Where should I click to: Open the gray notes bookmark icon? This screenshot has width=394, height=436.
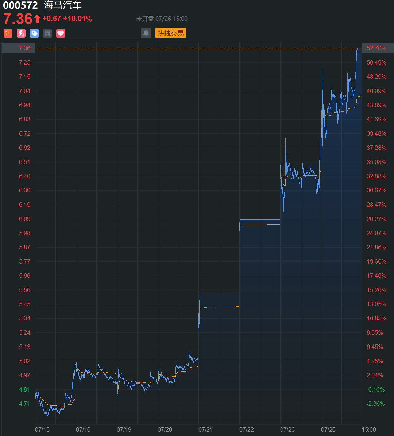pyautogui.click(x=47, y=33)
